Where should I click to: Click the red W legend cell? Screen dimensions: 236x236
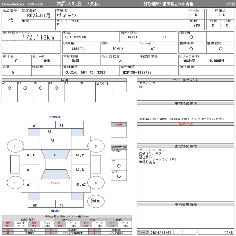(x=8, y=230)
